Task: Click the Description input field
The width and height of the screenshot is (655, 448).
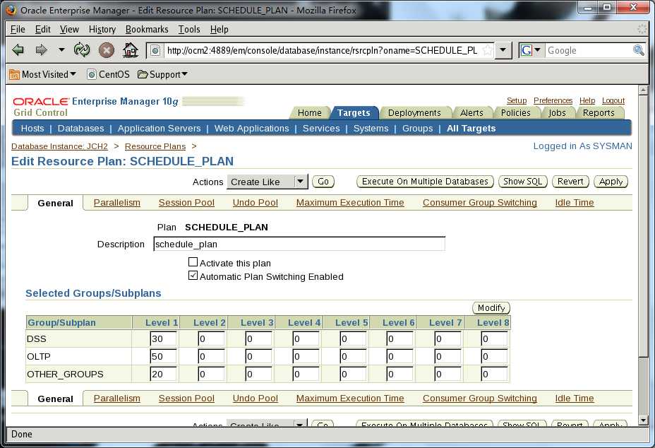Action: click(299, 244)
